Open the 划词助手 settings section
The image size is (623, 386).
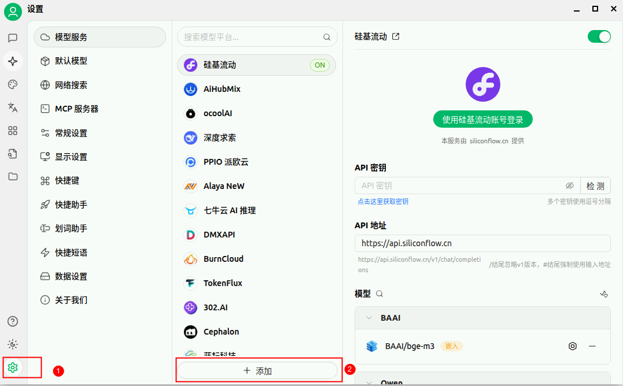(x=99, y=228)
